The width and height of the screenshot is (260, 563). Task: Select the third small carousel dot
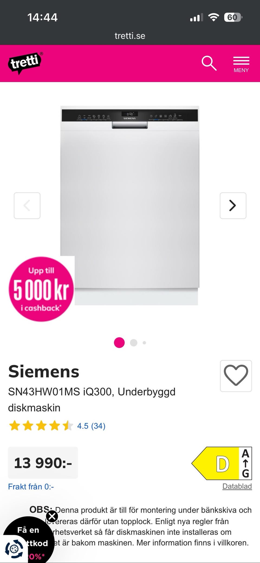[x=144, y=343]
